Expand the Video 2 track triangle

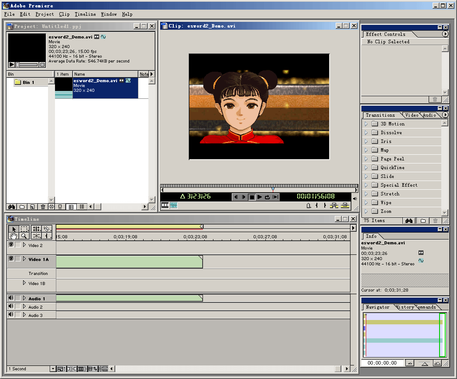point(24,245)
